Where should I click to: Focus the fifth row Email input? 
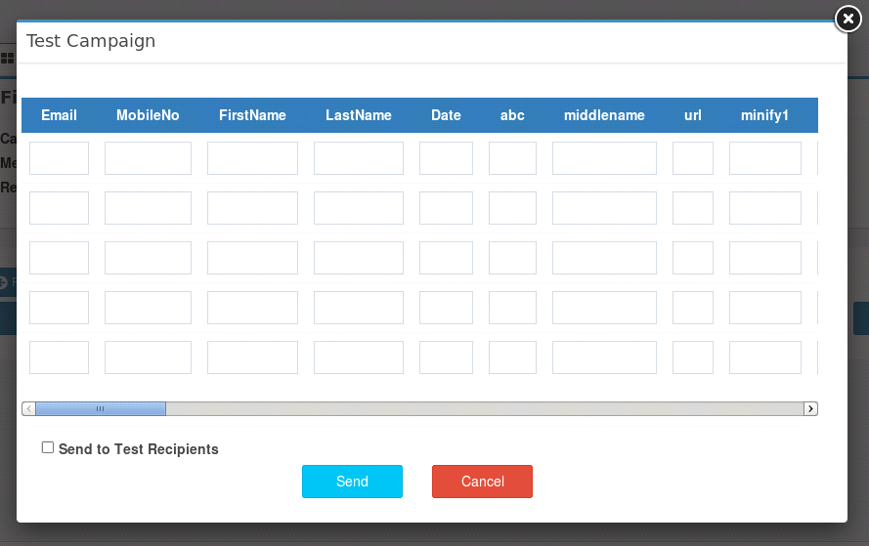(59, 357)
